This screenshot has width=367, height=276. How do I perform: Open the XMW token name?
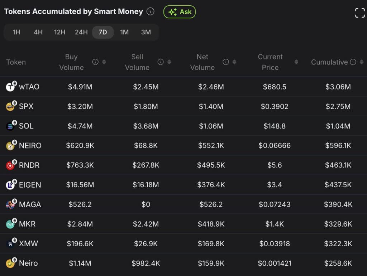(x=28, y=243)
